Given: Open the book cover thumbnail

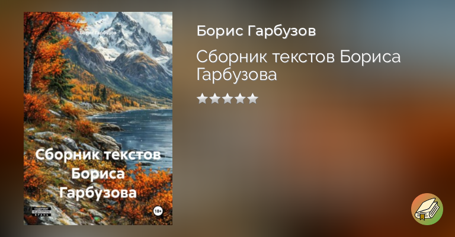Looking at the screenshot, I should [98, 118].
